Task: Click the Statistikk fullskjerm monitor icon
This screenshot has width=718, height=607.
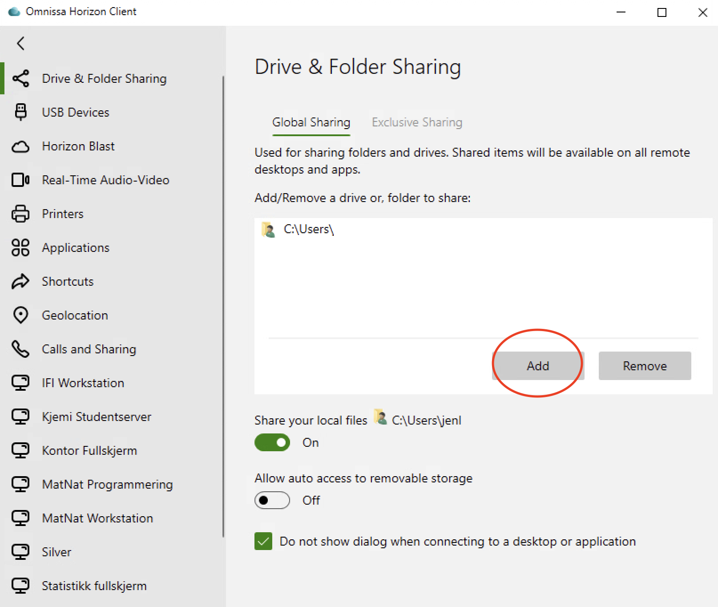Action: coord(20,586)
